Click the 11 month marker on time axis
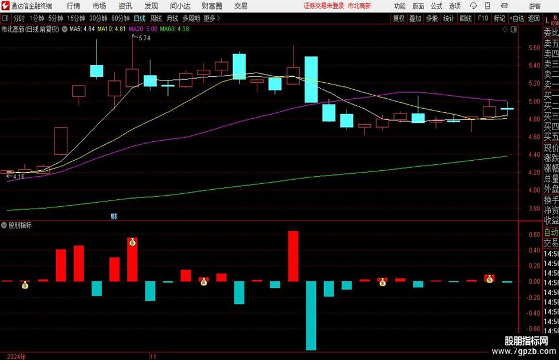Image resolution: width=559 pixels, height=360 pixels. click(x=153, y=356)
